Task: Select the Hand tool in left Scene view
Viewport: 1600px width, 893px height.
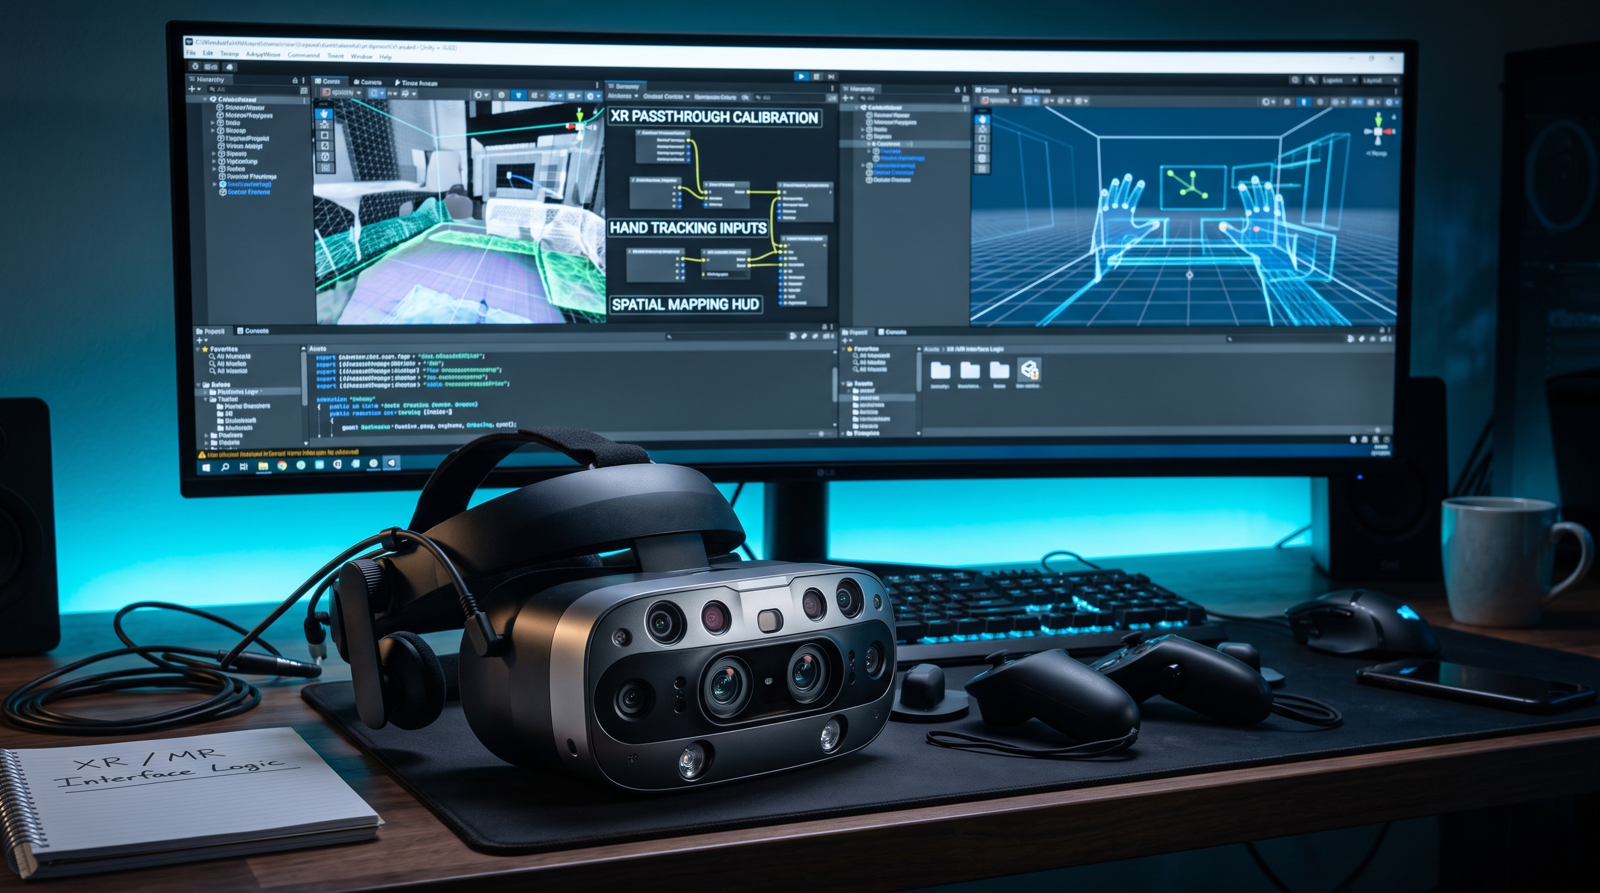Action: [324, 113]
